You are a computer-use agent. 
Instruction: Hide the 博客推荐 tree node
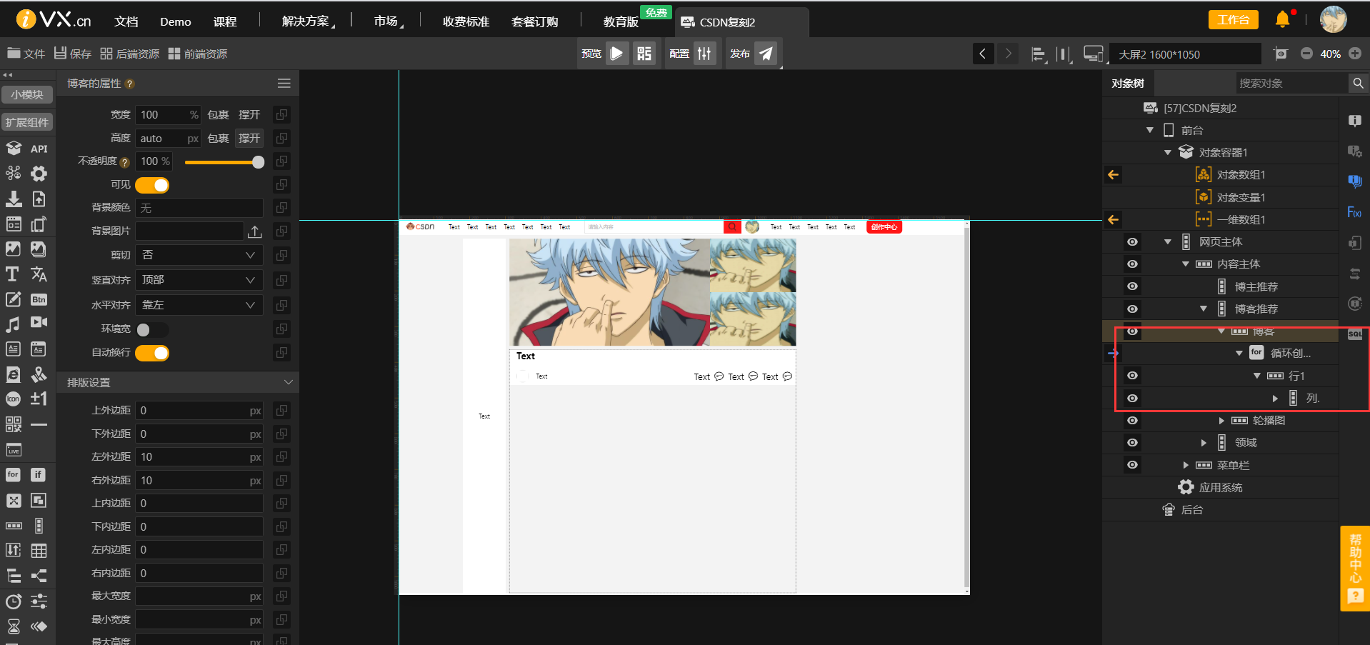pos(1132,309)
